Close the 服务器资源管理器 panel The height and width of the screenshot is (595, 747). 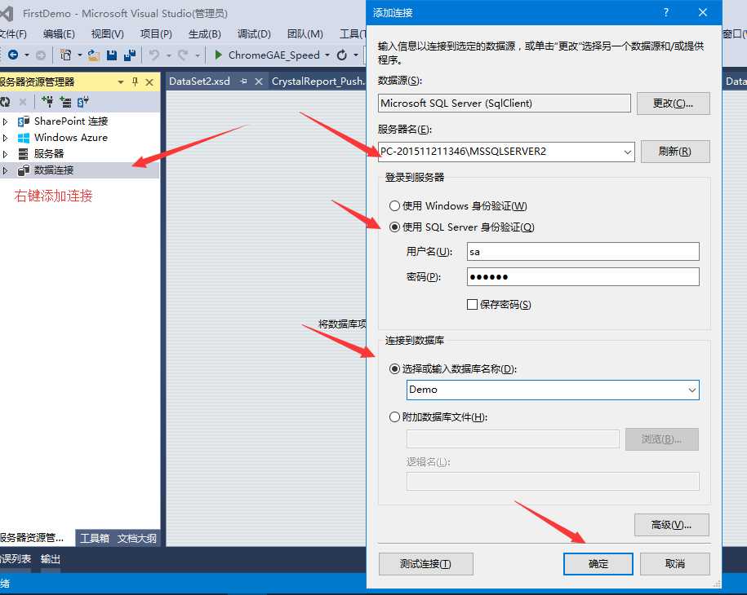coord(149,82)
